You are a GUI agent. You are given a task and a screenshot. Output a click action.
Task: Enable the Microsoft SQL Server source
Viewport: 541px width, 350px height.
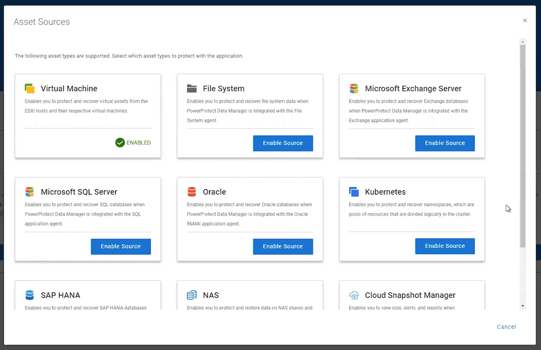pos(121,246)
